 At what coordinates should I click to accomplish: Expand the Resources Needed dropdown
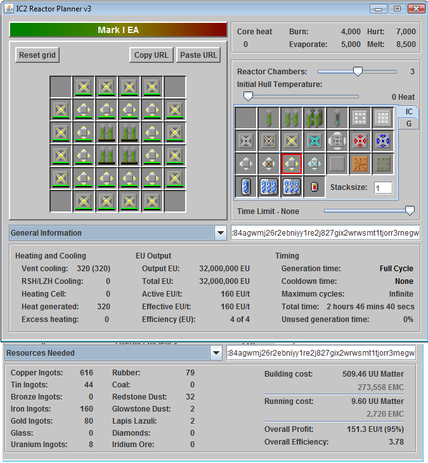[x=216, y=352]
